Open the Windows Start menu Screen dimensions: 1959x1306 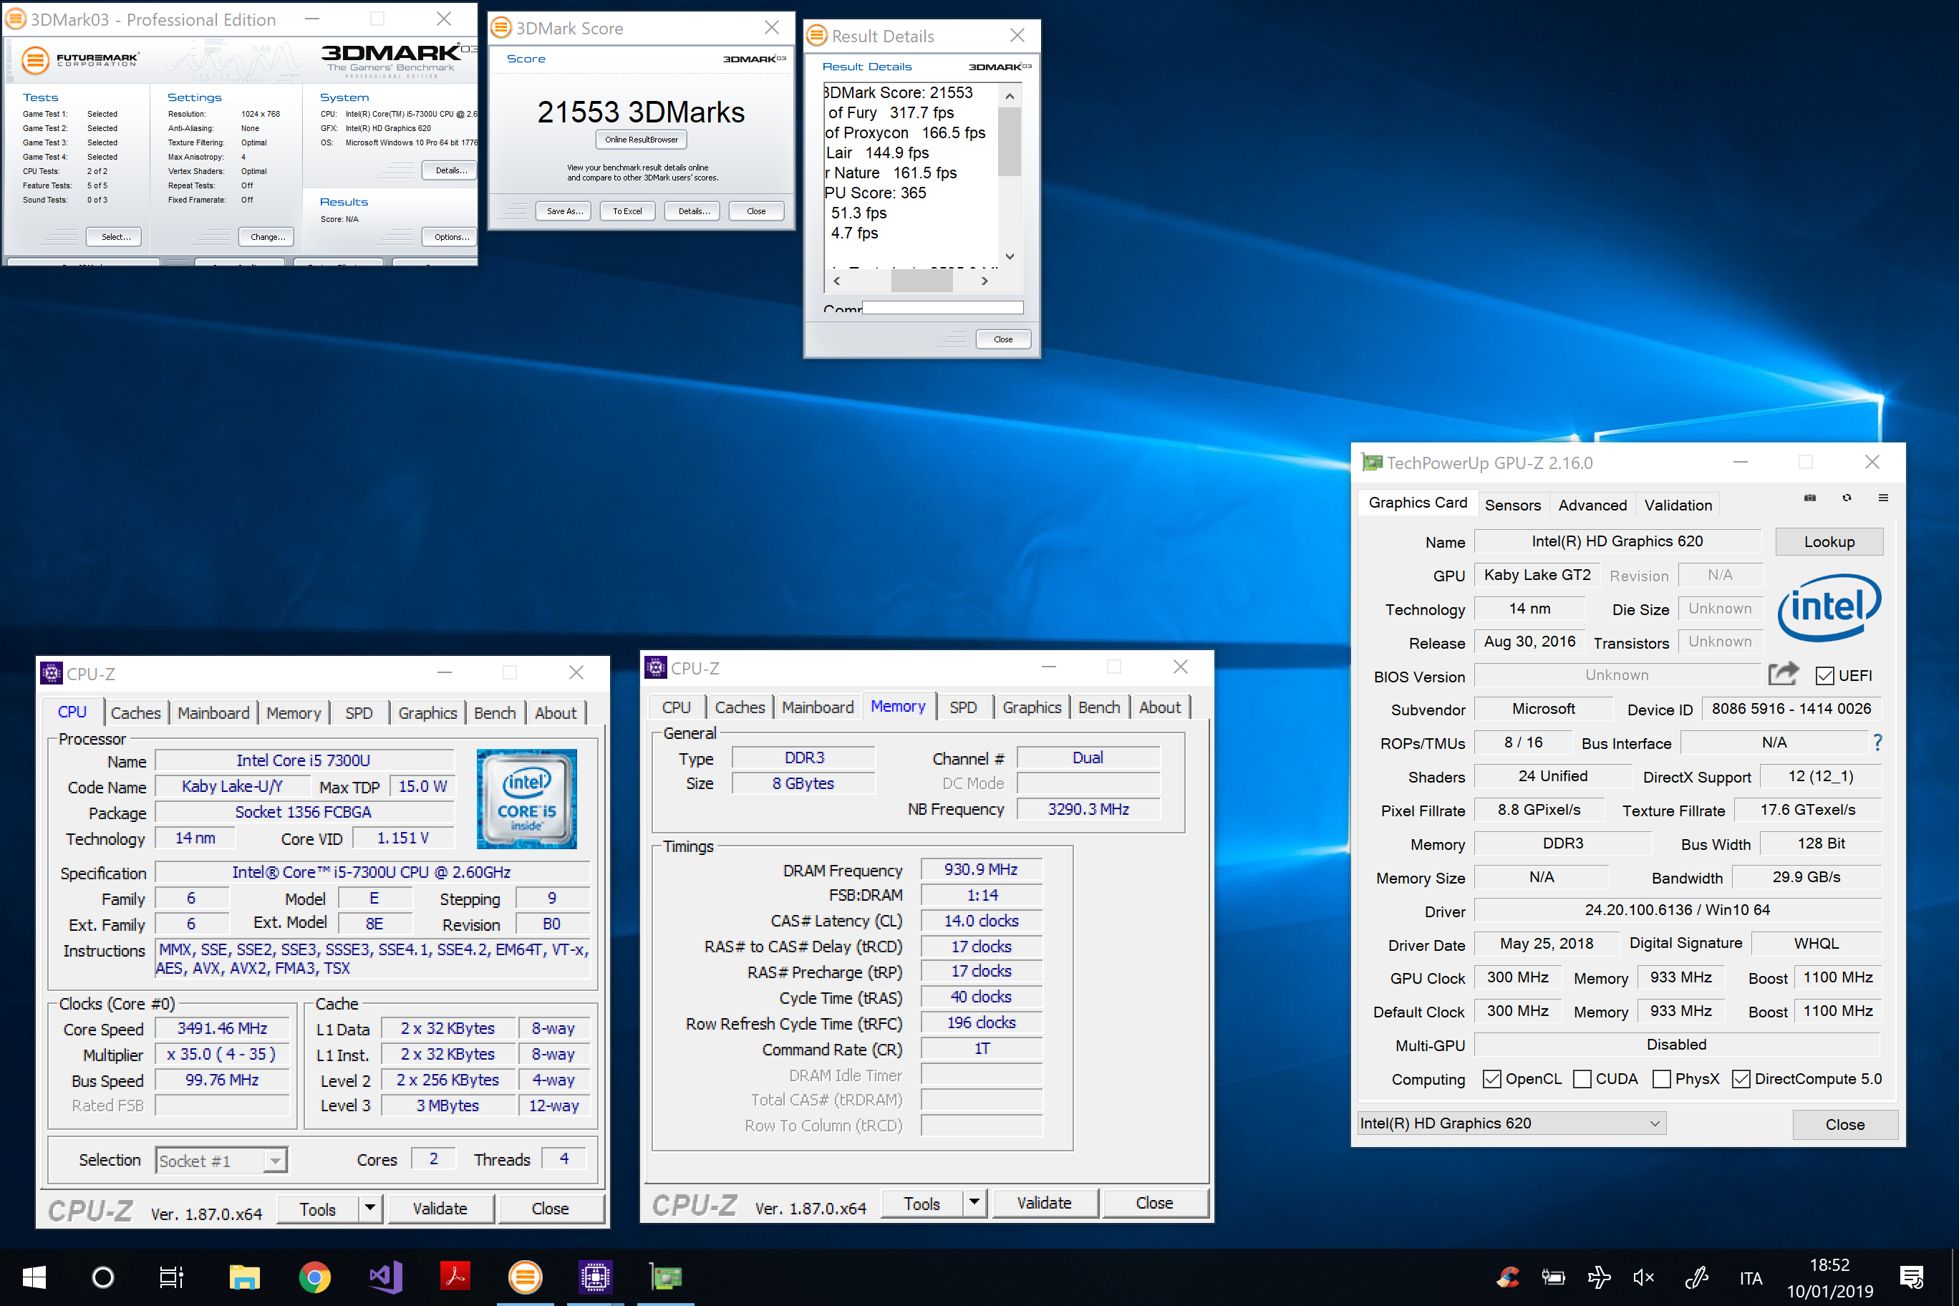pos(34,1277)
